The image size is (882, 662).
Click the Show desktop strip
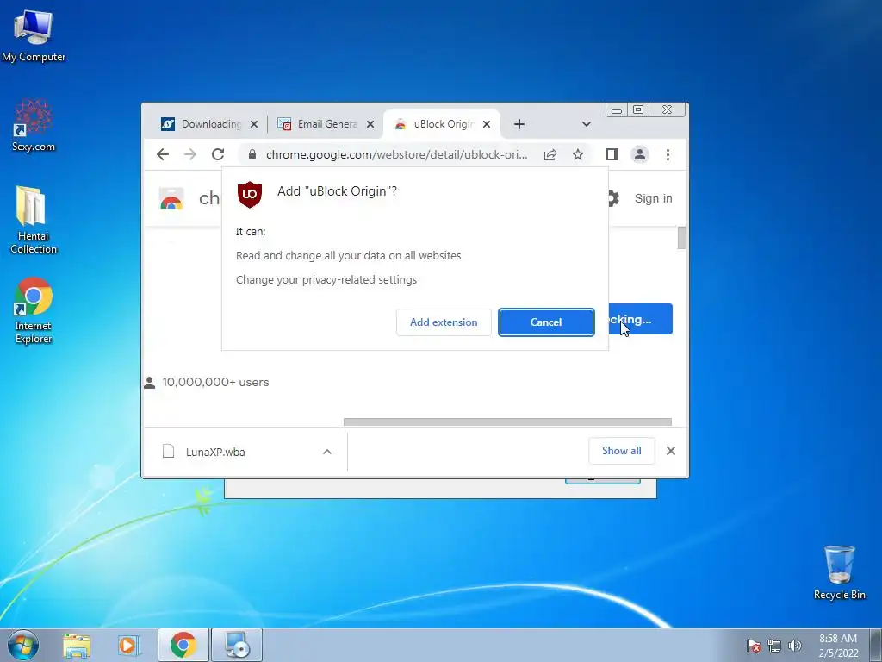tap(876, 645)
